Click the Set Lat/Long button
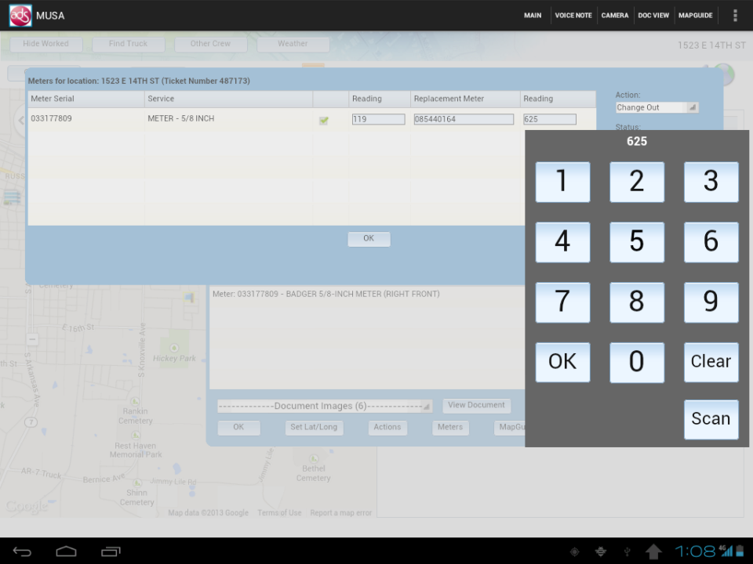The image size is (753, 564). (x=314, y=427)
